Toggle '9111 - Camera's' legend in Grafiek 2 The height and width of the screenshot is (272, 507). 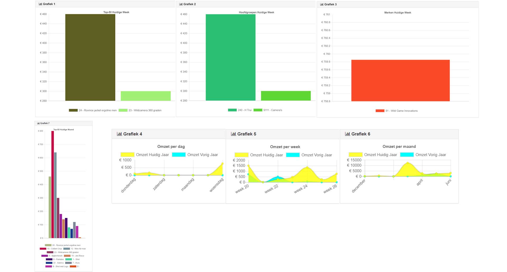268,110
